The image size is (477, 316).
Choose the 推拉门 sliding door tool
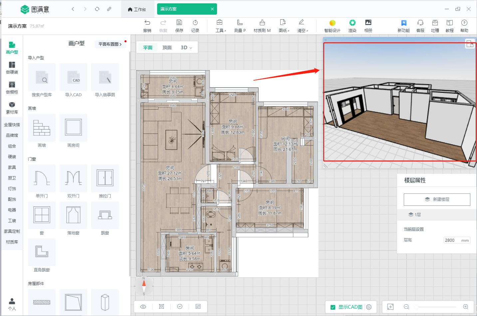point(105,178)
